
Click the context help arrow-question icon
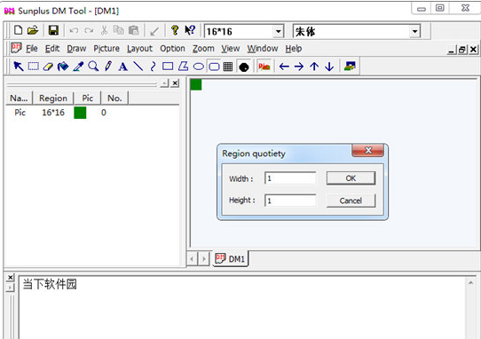pos(190,30)
